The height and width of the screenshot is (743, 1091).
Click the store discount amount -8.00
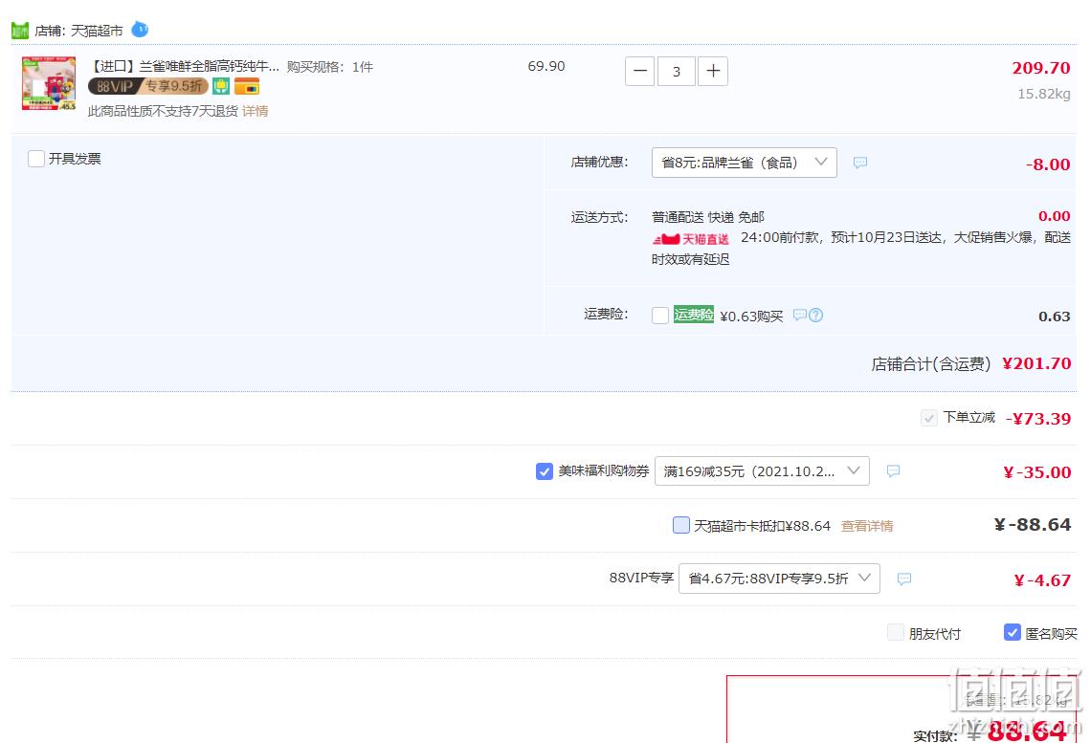click(x=1048, y=164)
